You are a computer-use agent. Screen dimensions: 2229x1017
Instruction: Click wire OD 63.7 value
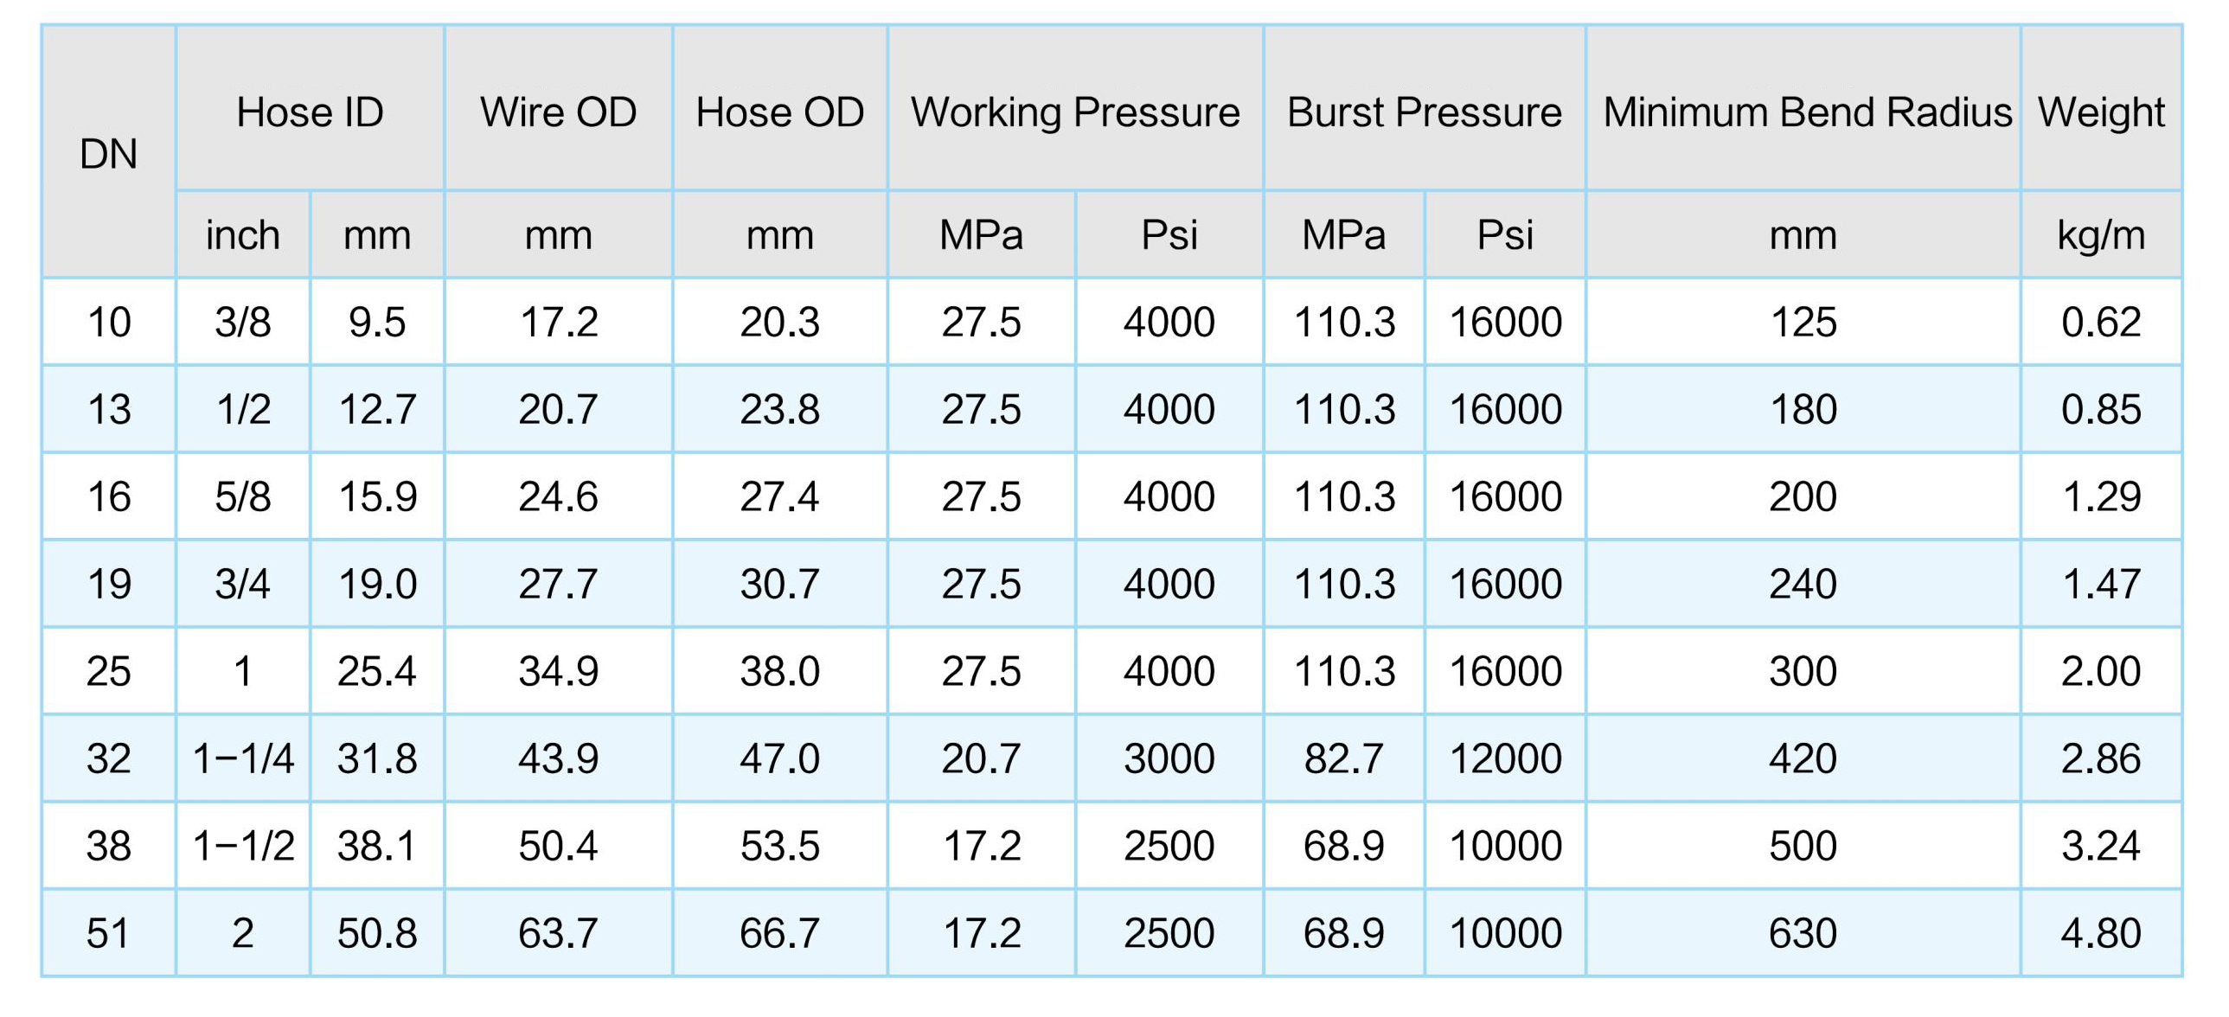pos(558,933)
